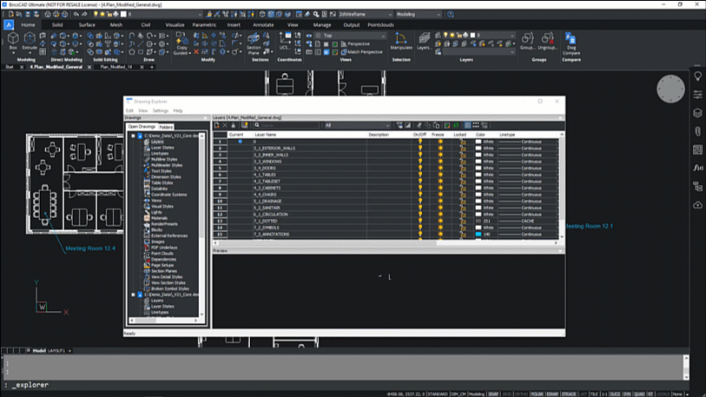The image size is (706, 397).
Task: Switch to the Annotate ribbon tab
Action: [263, 25]
